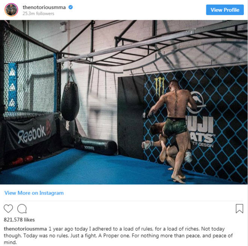248x246 pixels.
Task: Save post with bookmark icon
Action: (239, 208)
